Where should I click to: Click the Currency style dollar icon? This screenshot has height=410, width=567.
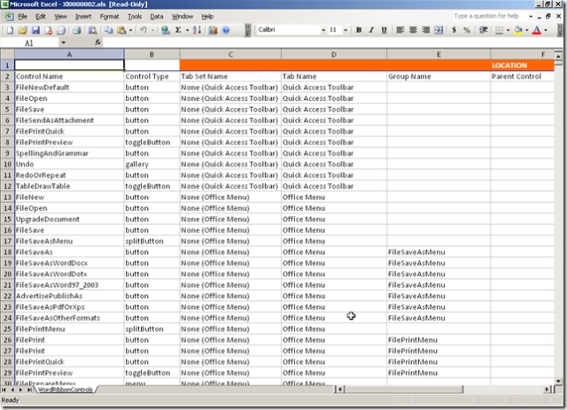click(x=454, y=30)
